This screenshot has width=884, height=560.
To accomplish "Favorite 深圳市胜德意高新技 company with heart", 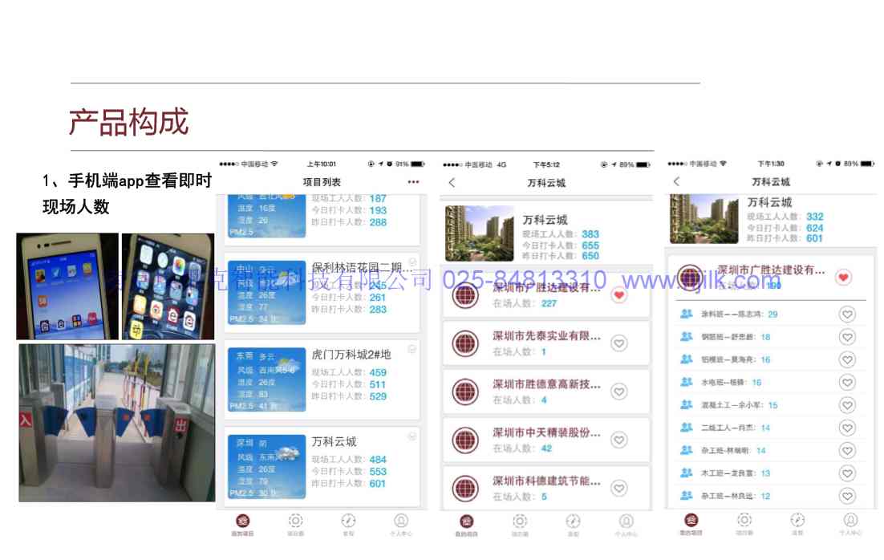I will coord(619,392).
